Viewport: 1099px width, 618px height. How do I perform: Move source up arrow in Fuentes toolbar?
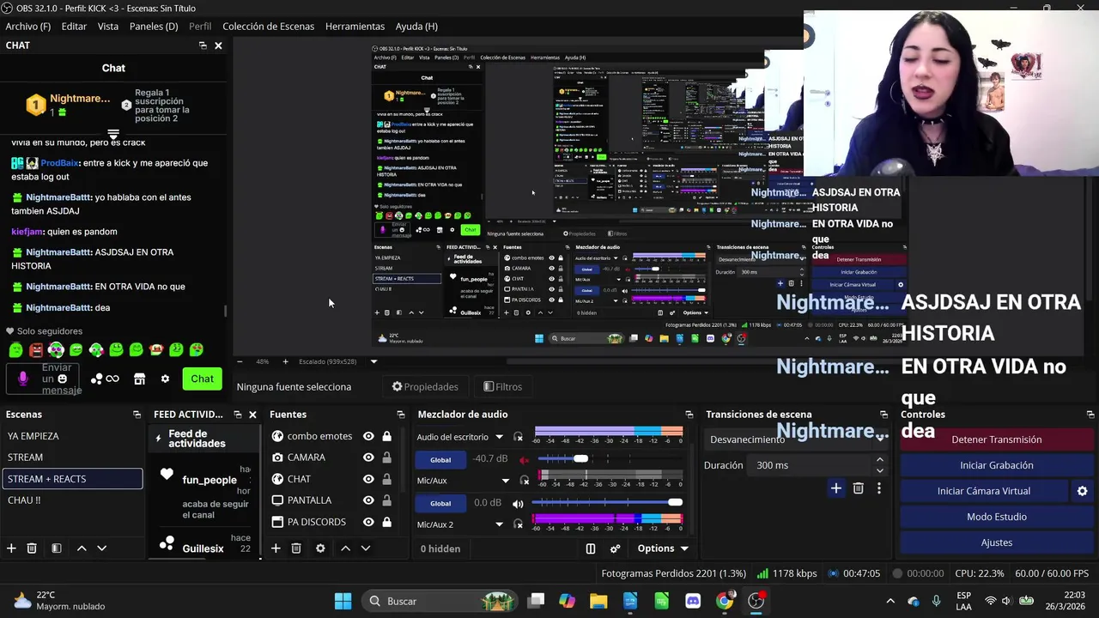pyautogui.click(x=345, y=548)
